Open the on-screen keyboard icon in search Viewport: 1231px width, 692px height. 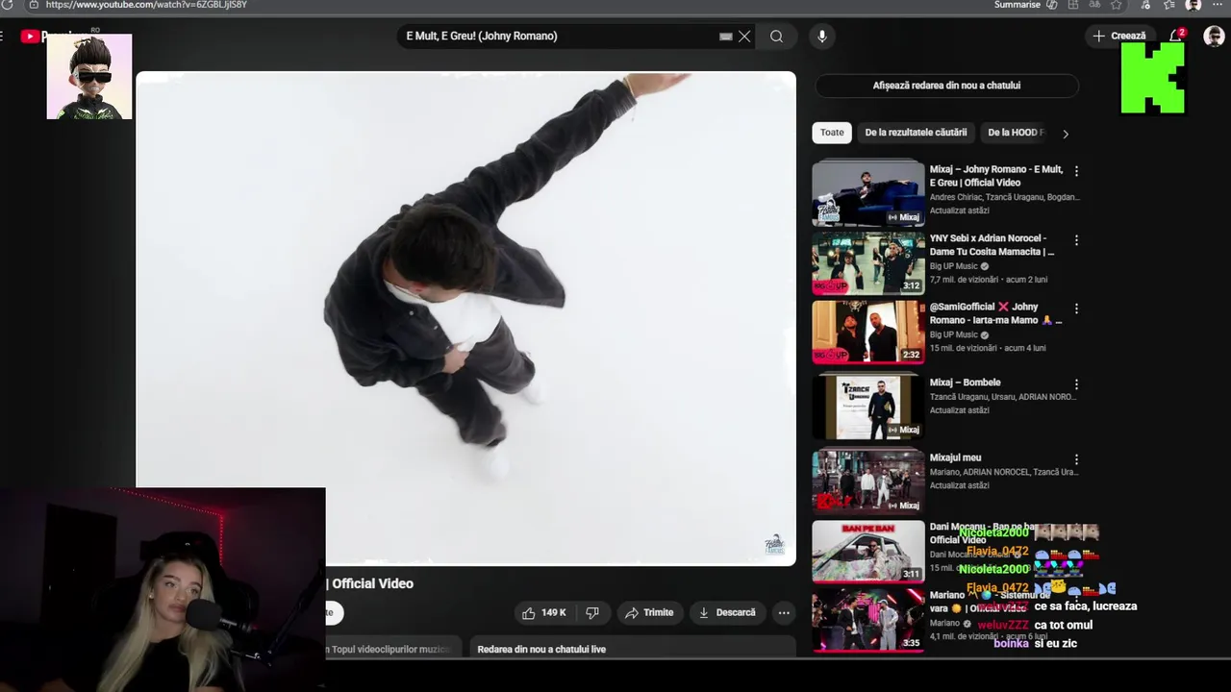point(726,37)
